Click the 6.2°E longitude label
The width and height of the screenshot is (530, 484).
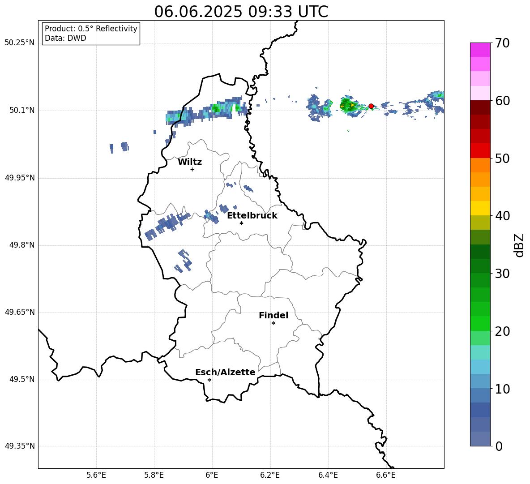270,475
